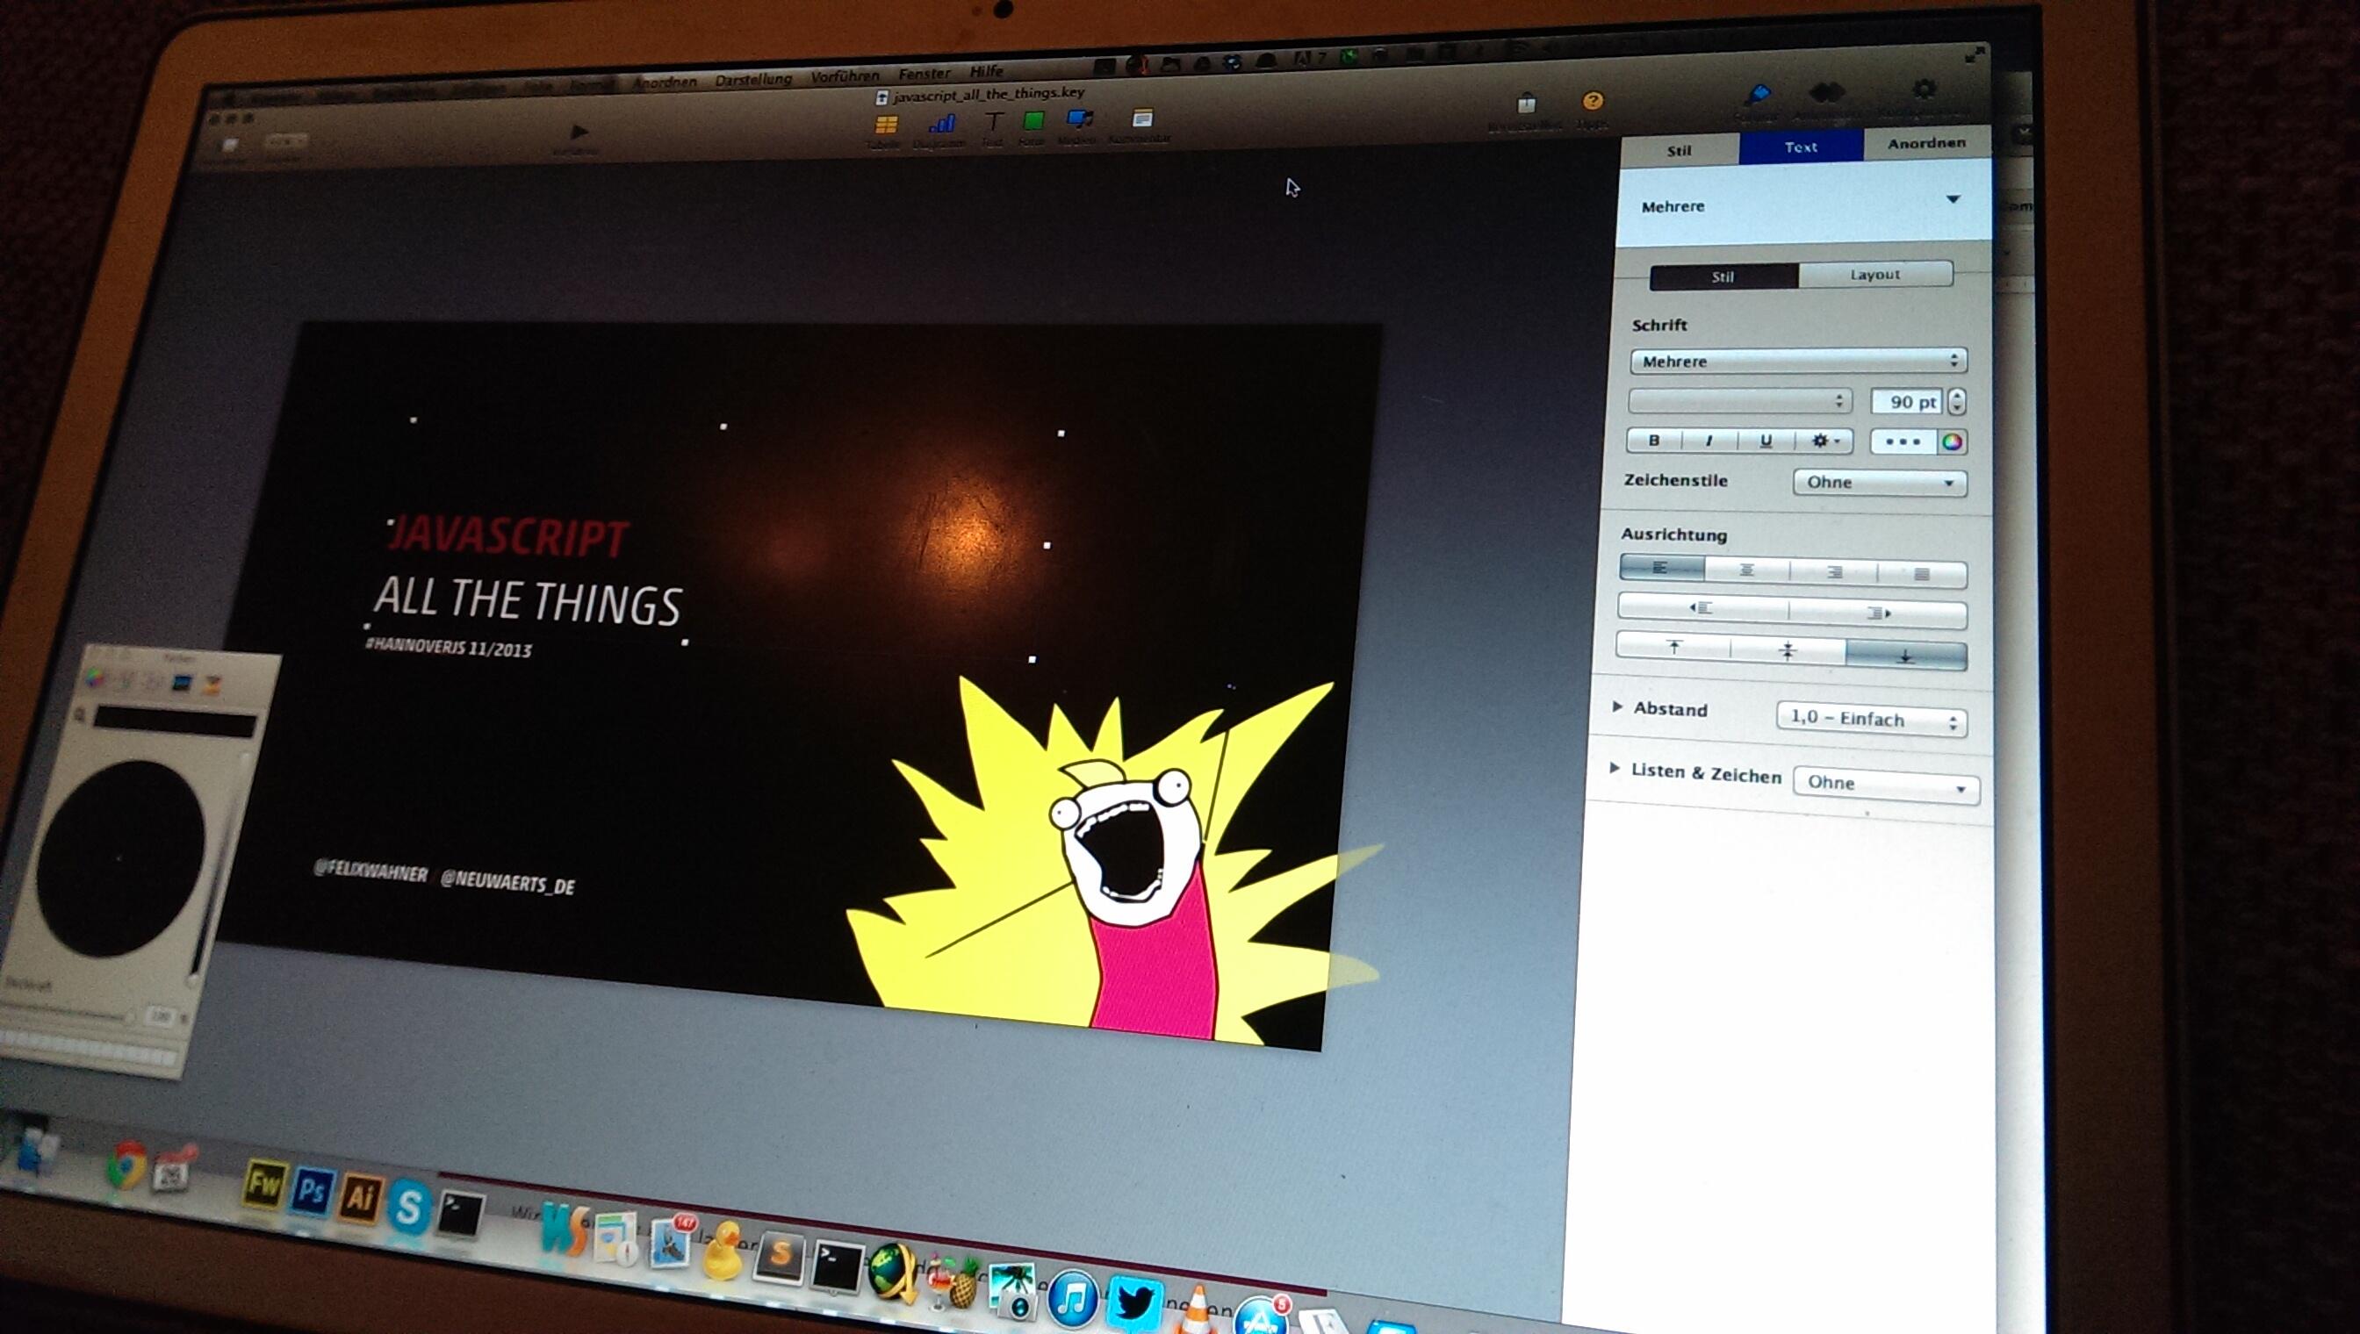The image size is (2360, 1334).
Task: Select the Stil segment under Text
Action: [x=1723, y=276]
